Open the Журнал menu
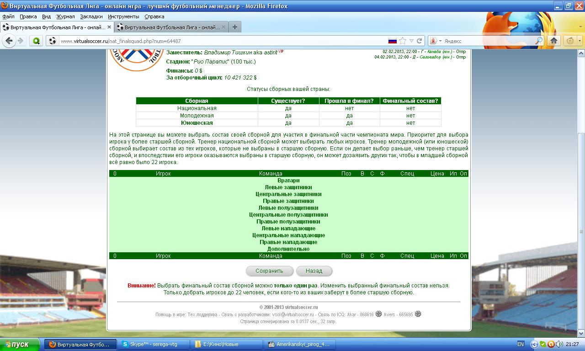The image size is (585, 351). click(65, 16)
